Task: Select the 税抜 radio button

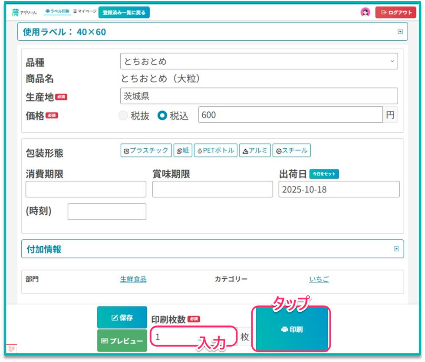Action: (x=123, y=116)
